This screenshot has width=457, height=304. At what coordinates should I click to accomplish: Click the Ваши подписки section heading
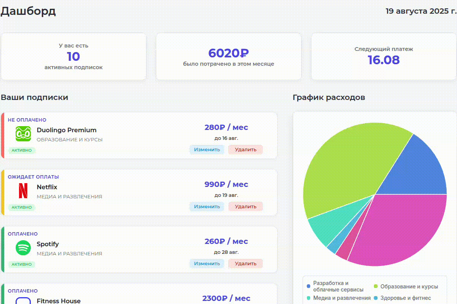pyautogui.click(x=35, y=97)
